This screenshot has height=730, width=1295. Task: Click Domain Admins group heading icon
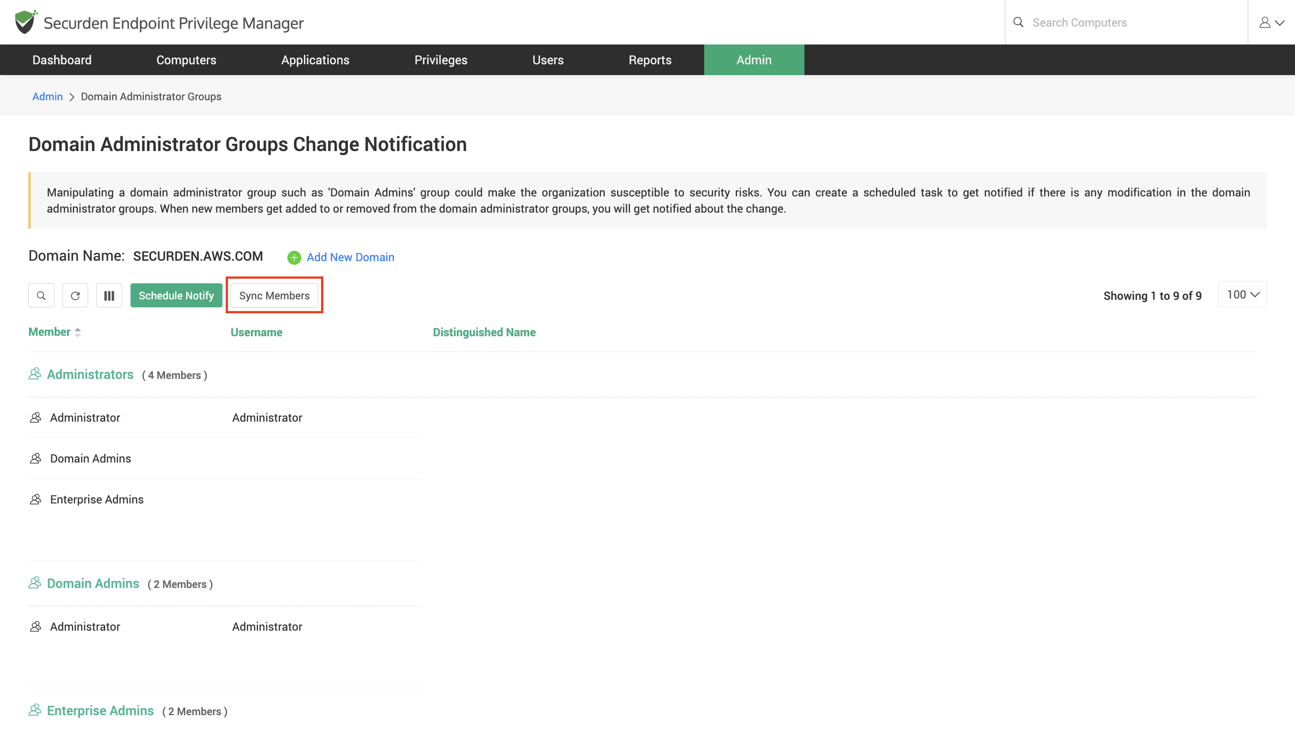point(35,583)
